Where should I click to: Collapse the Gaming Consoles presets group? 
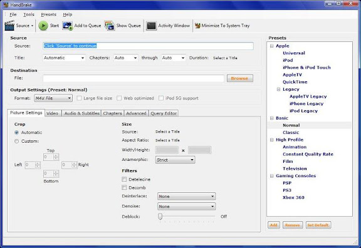[x=272, y=176]
